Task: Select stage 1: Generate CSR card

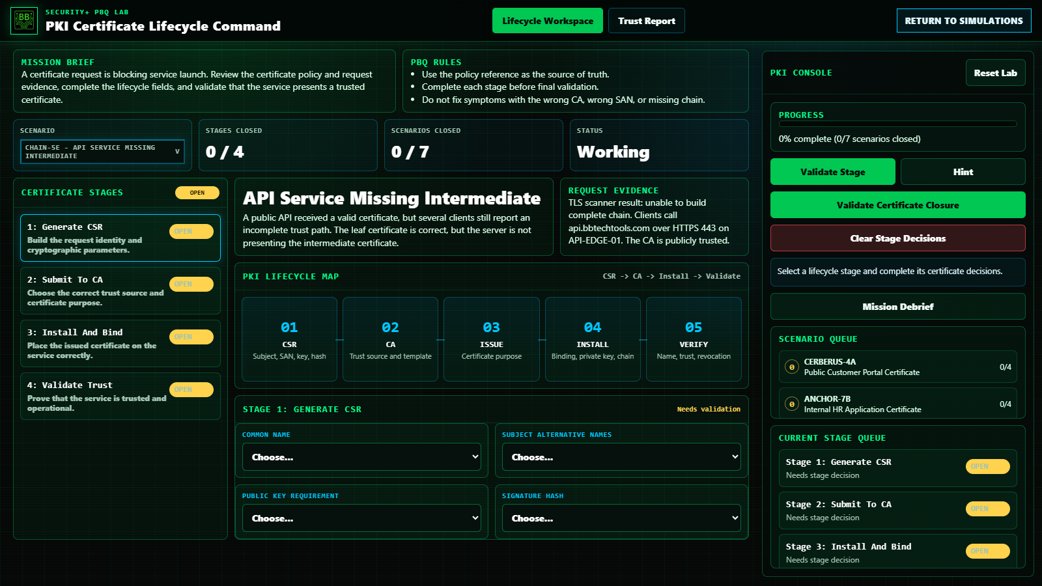Action: pos(120,238)
